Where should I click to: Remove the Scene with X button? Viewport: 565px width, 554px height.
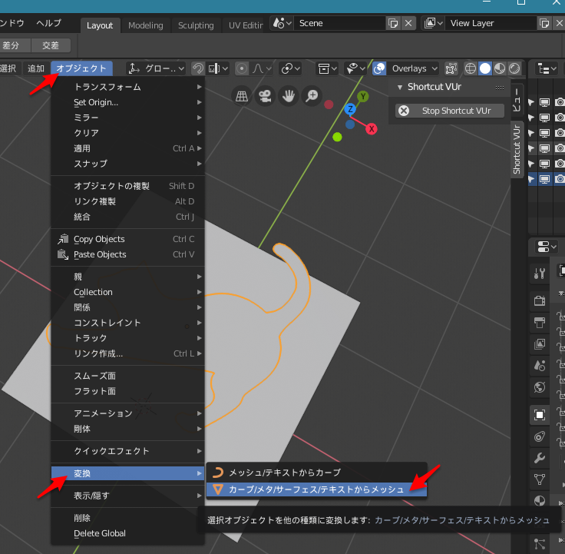tap(408, 24)
